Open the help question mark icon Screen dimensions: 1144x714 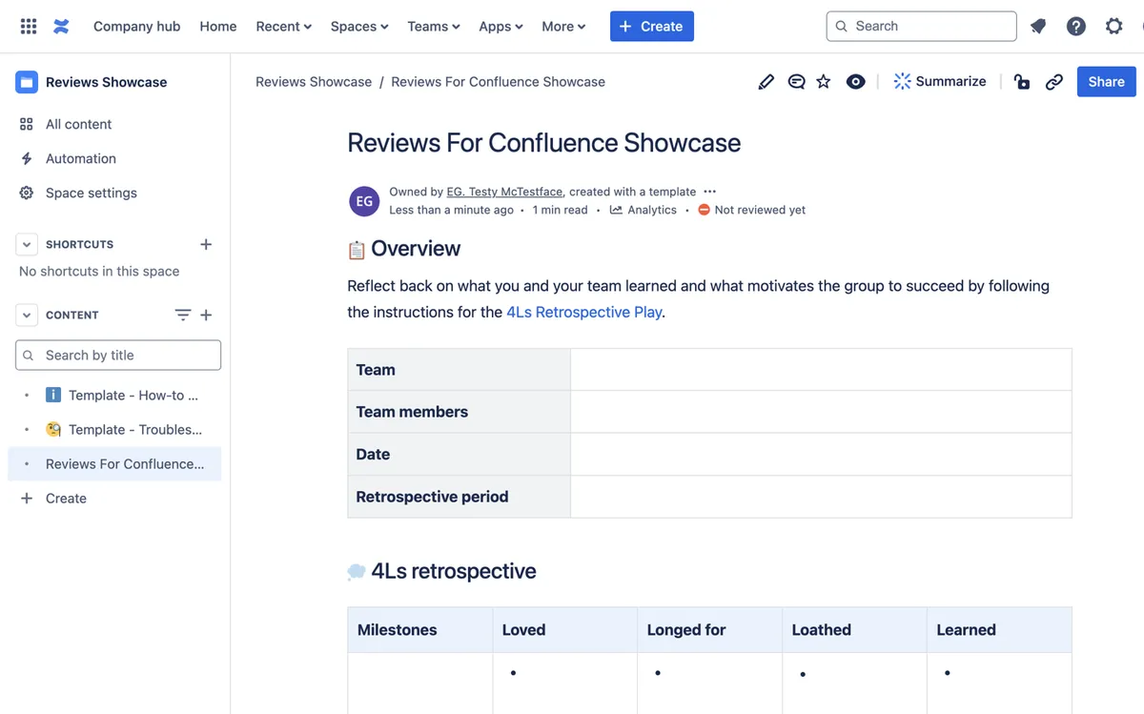click(1076, 27)
